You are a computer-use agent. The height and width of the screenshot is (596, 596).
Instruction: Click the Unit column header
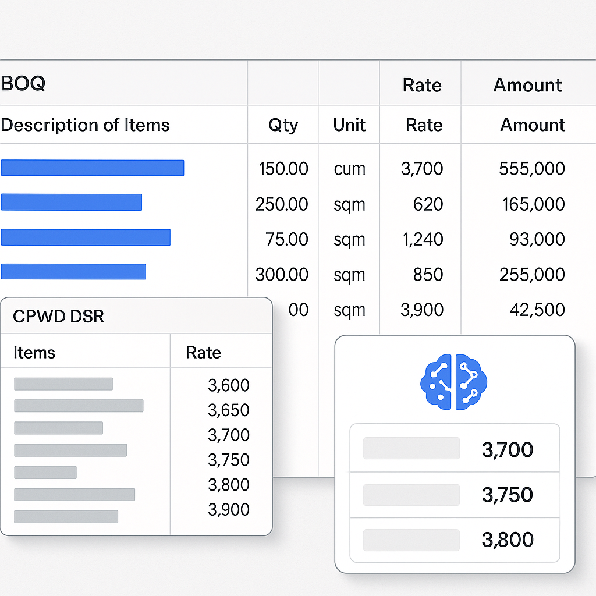coord(349,125)
